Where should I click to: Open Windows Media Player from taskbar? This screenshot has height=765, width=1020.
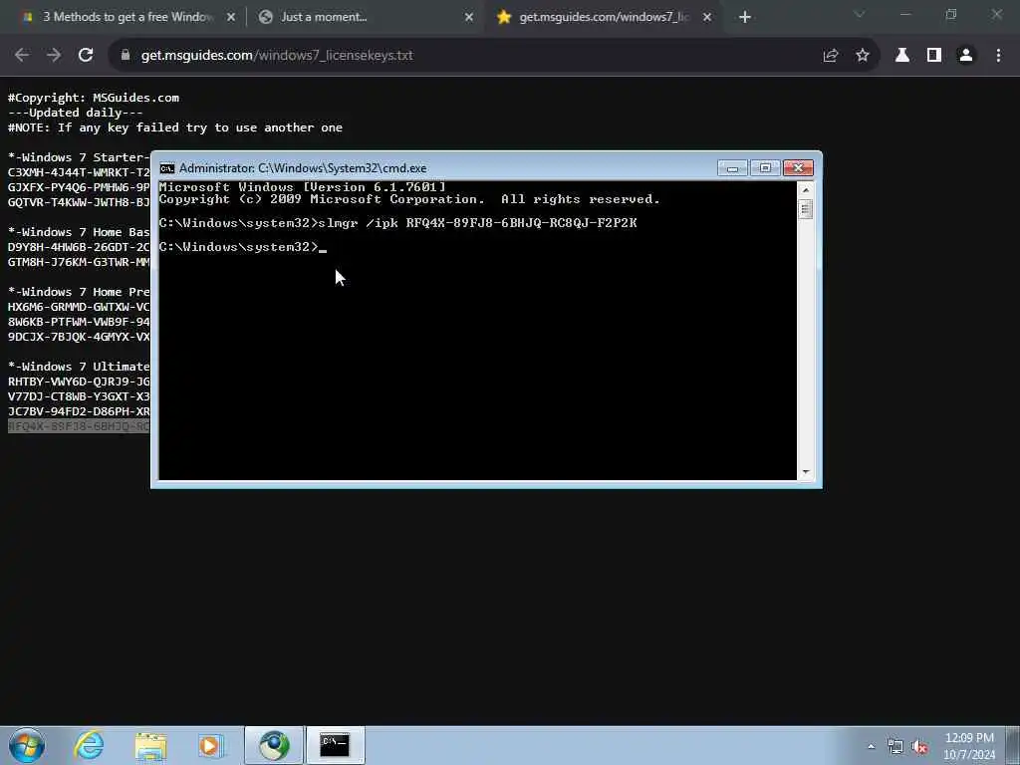[x=211, y=745]
